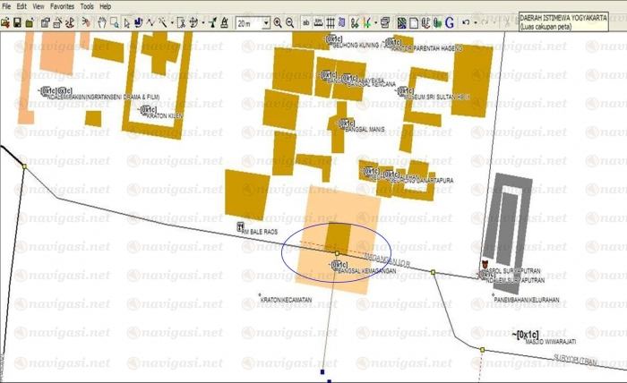The width and height of the screenshot is (627, 383).
Task: Open the 20 m zoom level dropdown
Action: (265, 22)
